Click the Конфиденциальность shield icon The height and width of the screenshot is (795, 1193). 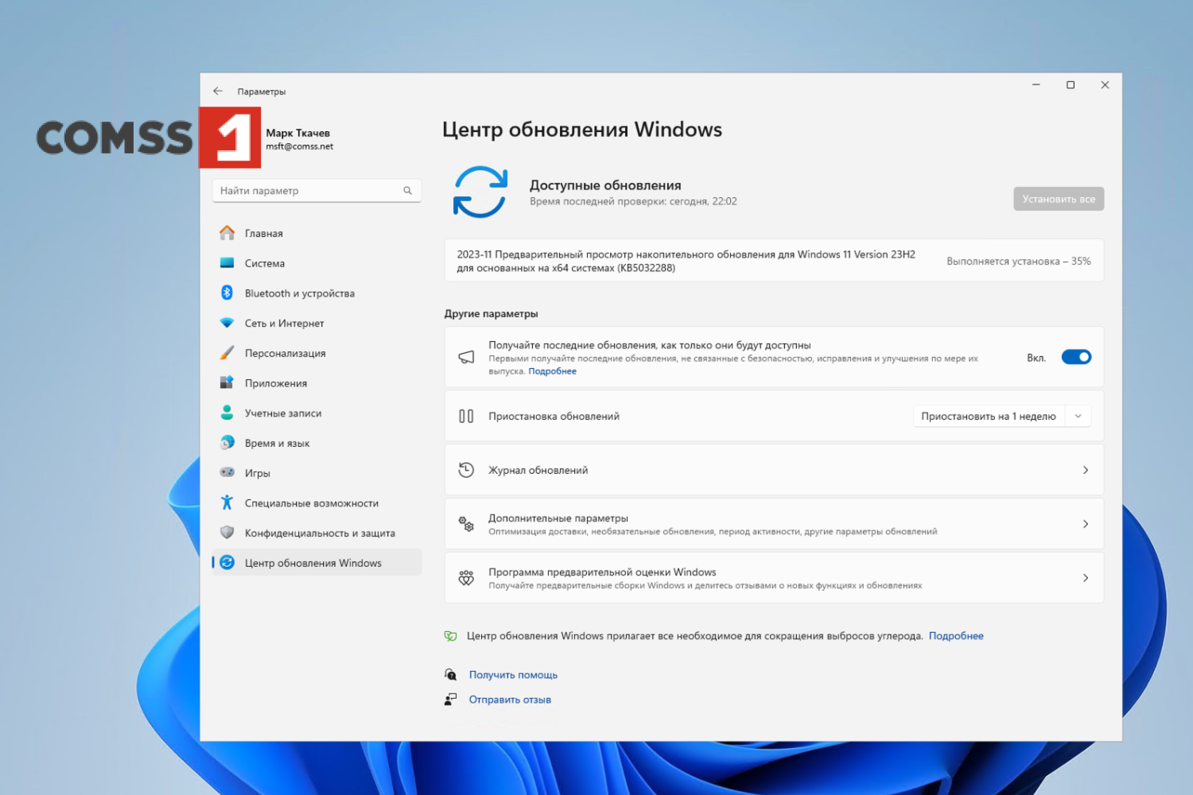coord(227,533)
